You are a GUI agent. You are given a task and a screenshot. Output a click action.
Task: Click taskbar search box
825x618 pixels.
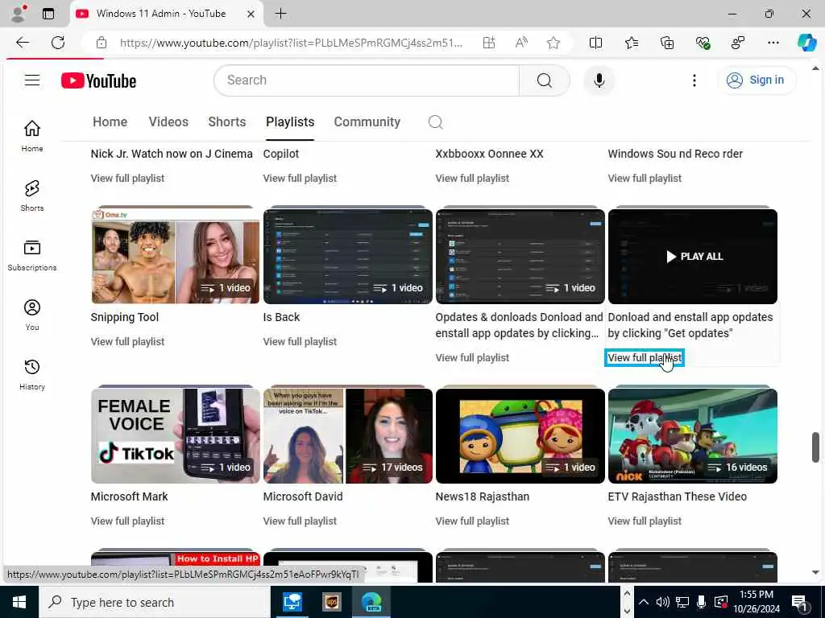coord(154,602)
